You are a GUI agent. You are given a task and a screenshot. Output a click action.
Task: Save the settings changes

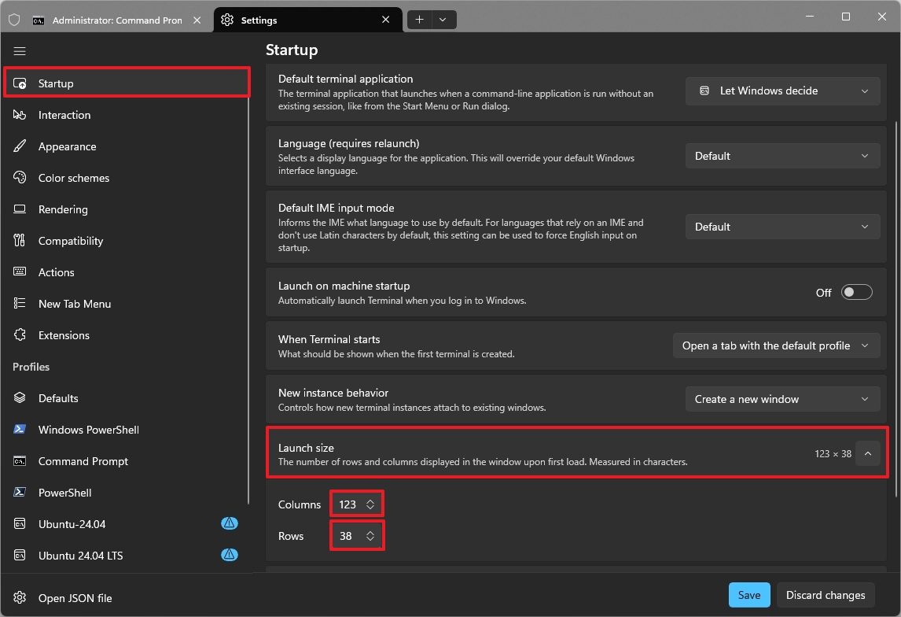[748, 595]
